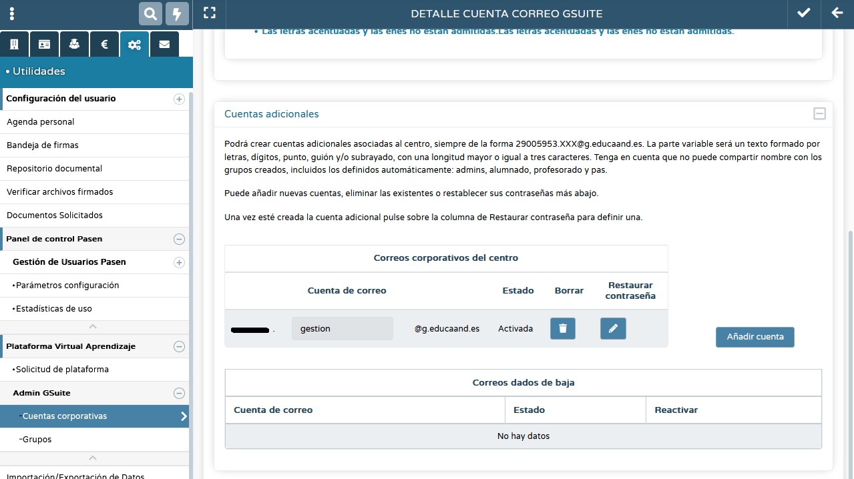The height and width of the screenshot is (479, 854).
Task: Click Cuentas adicionales panel title
Action: tap(272, 114)
